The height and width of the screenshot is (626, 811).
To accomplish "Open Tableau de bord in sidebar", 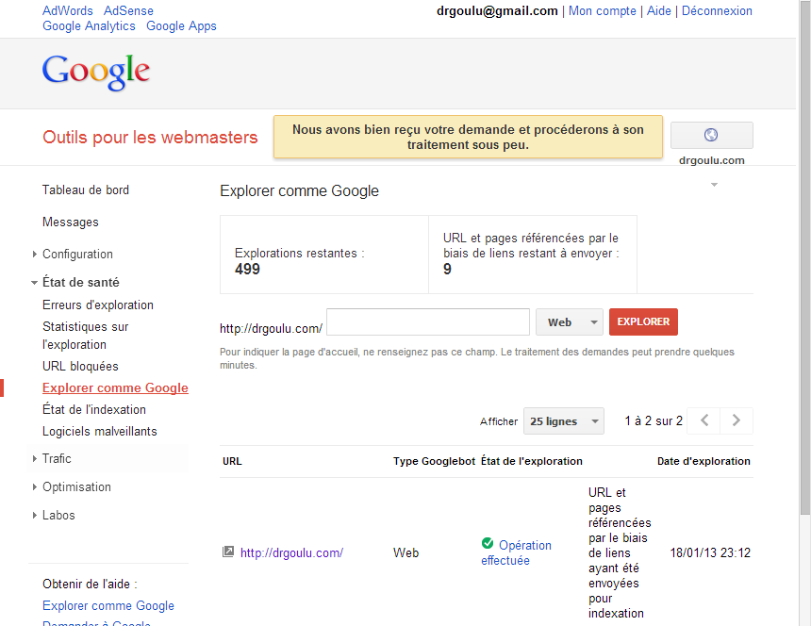I will click(86, 190).
